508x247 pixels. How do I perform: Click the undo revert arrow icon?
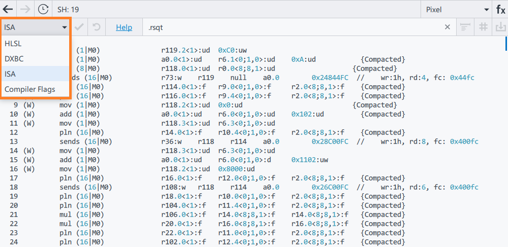click(x=97, y=27)
